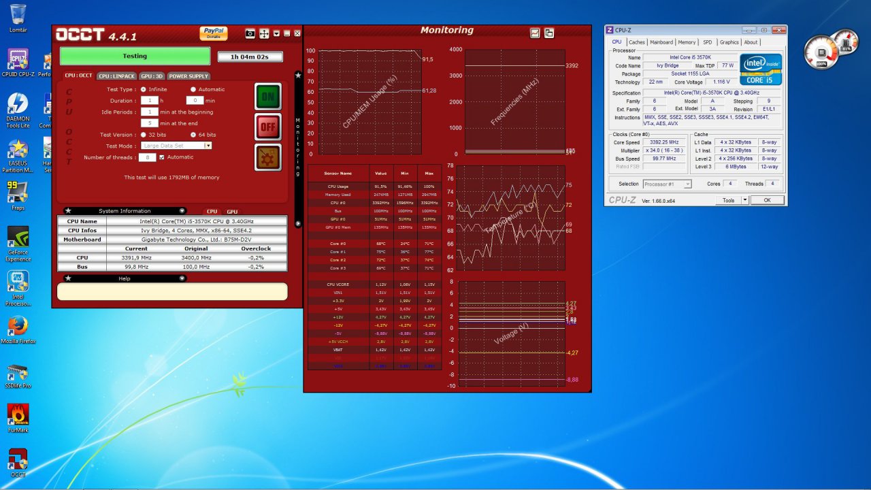
Task: Click OK button in CPU-Z
Action: point(767,200)
